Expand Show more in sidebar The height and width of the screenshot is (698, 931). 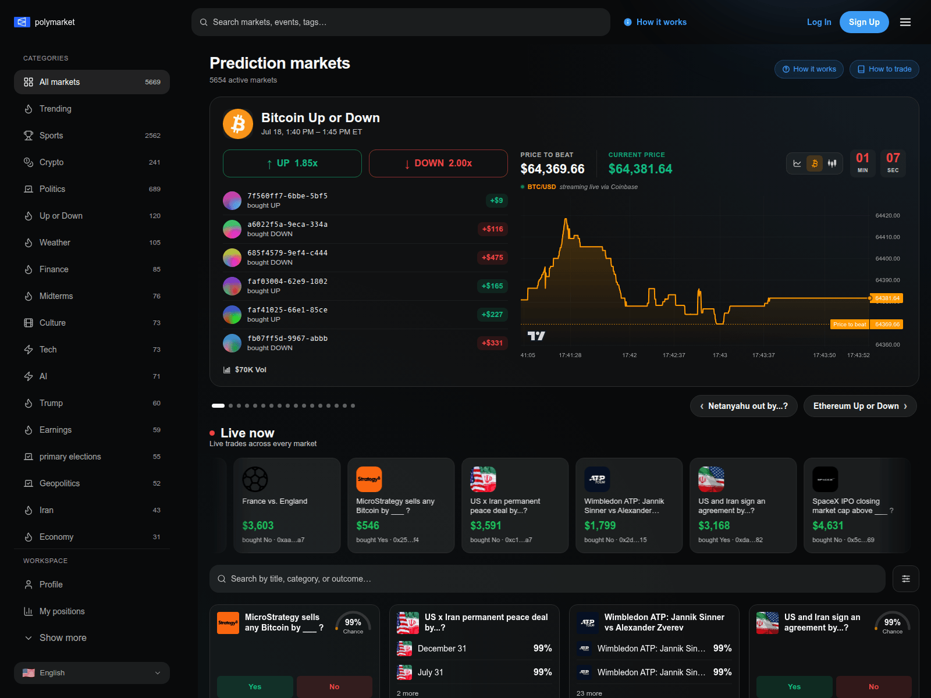click(x=92, y=638)
